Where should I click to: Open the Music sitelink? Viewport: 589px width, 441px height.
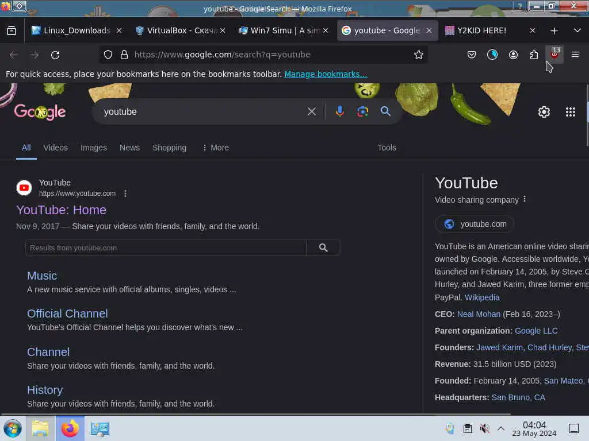pyautogui.click(x=42, y=276)
